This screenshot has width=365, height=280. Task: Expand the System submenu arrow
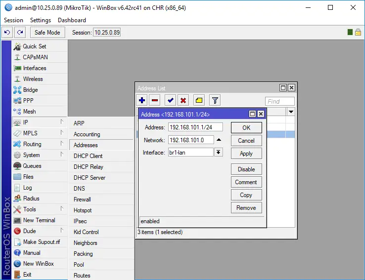(x=62, y=154)
